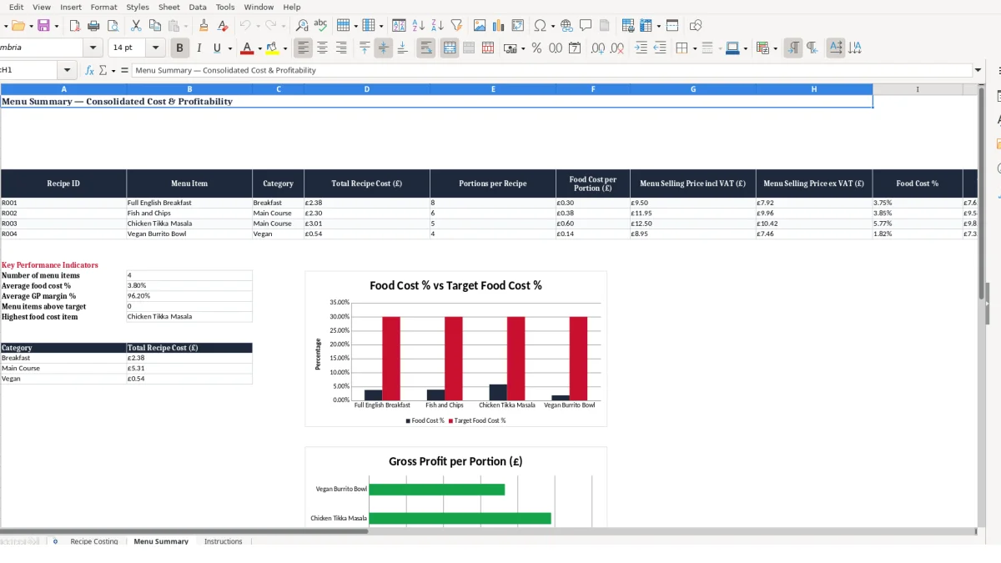Align the text left

pyautogui.click(x=303, y=48)
